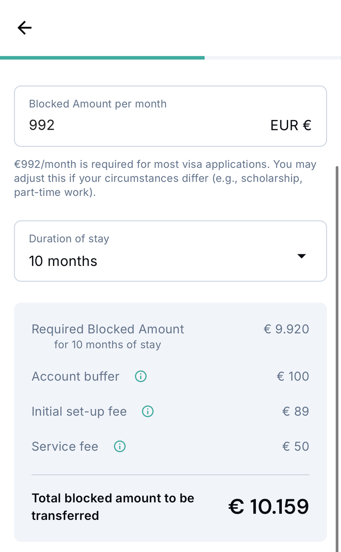
Task: Edit the 992 blocked amount value
Action: point(42,125)
